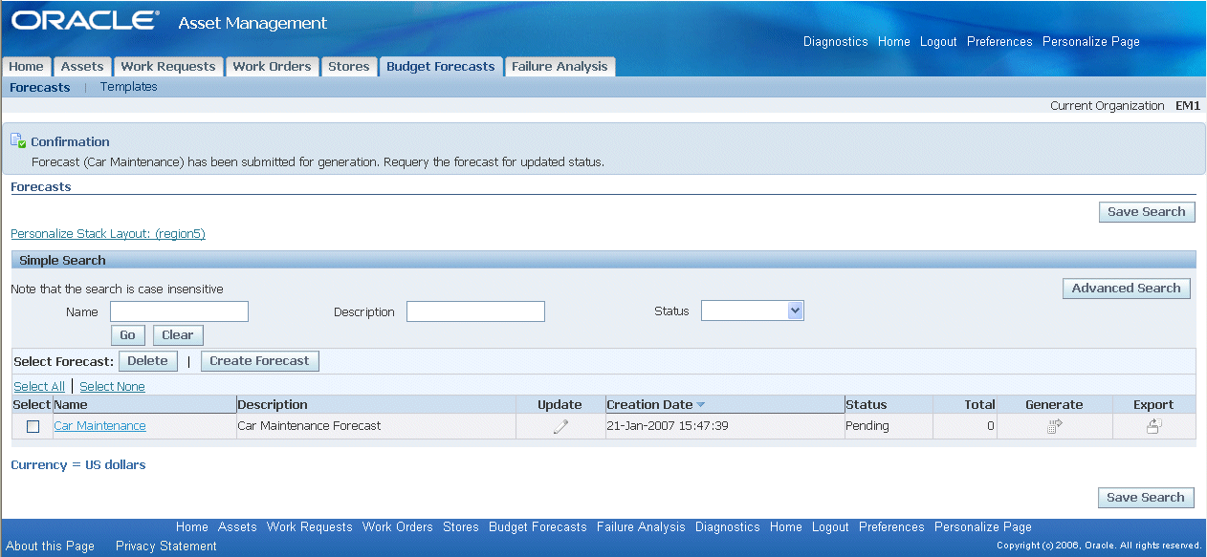
Task: Click Logout in the top header
Action: [938, 42]
